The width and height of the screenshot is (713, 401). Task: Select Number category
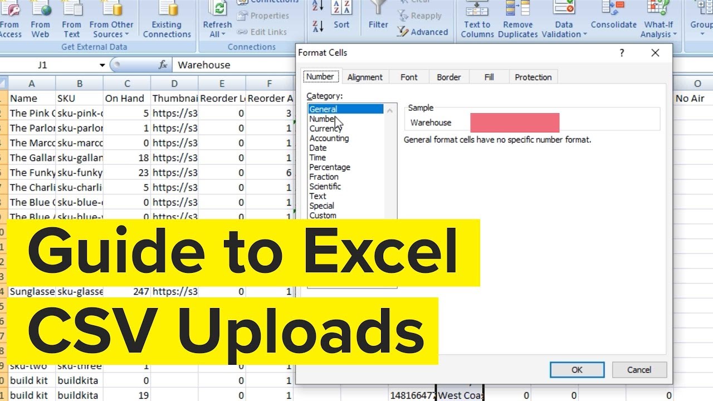(x=345, y=119)
